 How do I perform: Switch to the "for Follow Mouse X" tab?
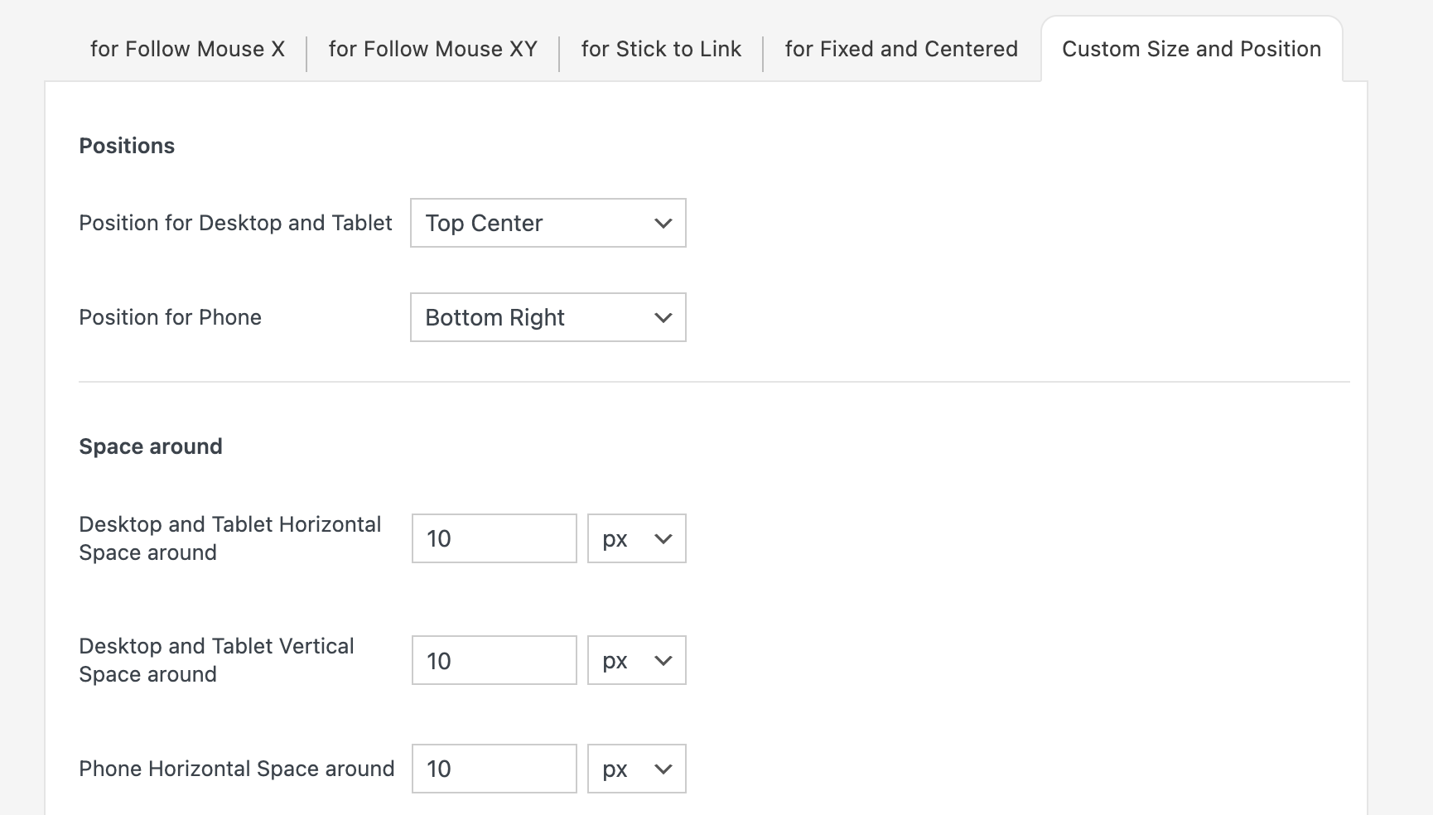(x=187, y=48)
